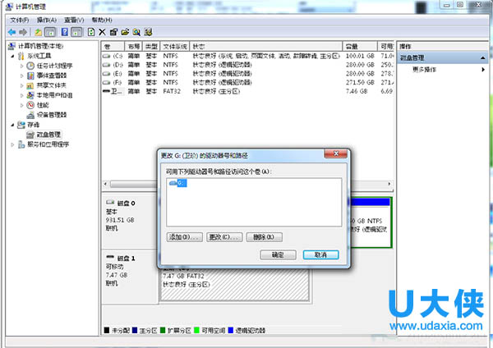This screenshot has height=348, width=493.
Task: Open the 文件(F) menu
Action: tap(20, 20)
